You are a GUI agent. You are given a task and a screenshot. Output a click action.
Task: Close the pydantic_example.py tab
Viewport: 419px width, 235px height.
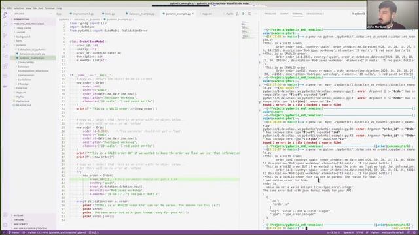point(193,14)
